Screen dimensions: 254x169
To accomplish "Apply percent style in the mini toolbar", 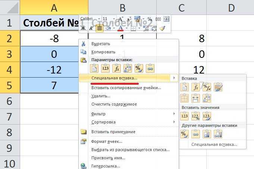I will (150, 19).
